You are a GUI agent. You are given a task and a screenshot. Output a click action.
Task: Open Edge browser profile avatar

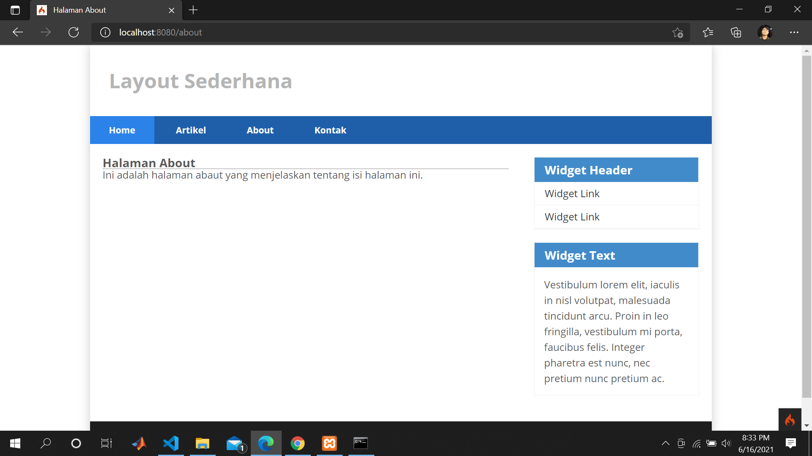pyautogui.click(x=765, y=32)
